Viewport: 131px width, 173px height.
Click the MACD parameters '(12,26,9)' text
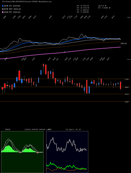(x=28, y=129)
